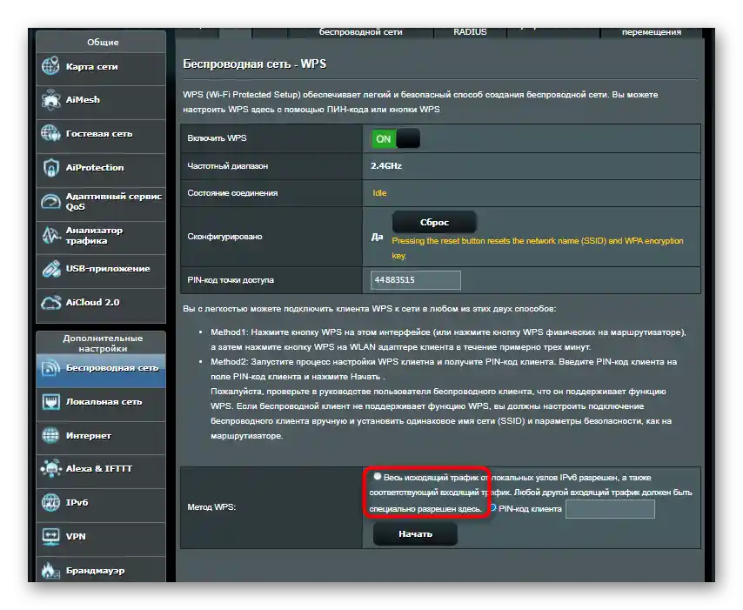
Task: Open the VPN settings page
Action: coord(101,540)
